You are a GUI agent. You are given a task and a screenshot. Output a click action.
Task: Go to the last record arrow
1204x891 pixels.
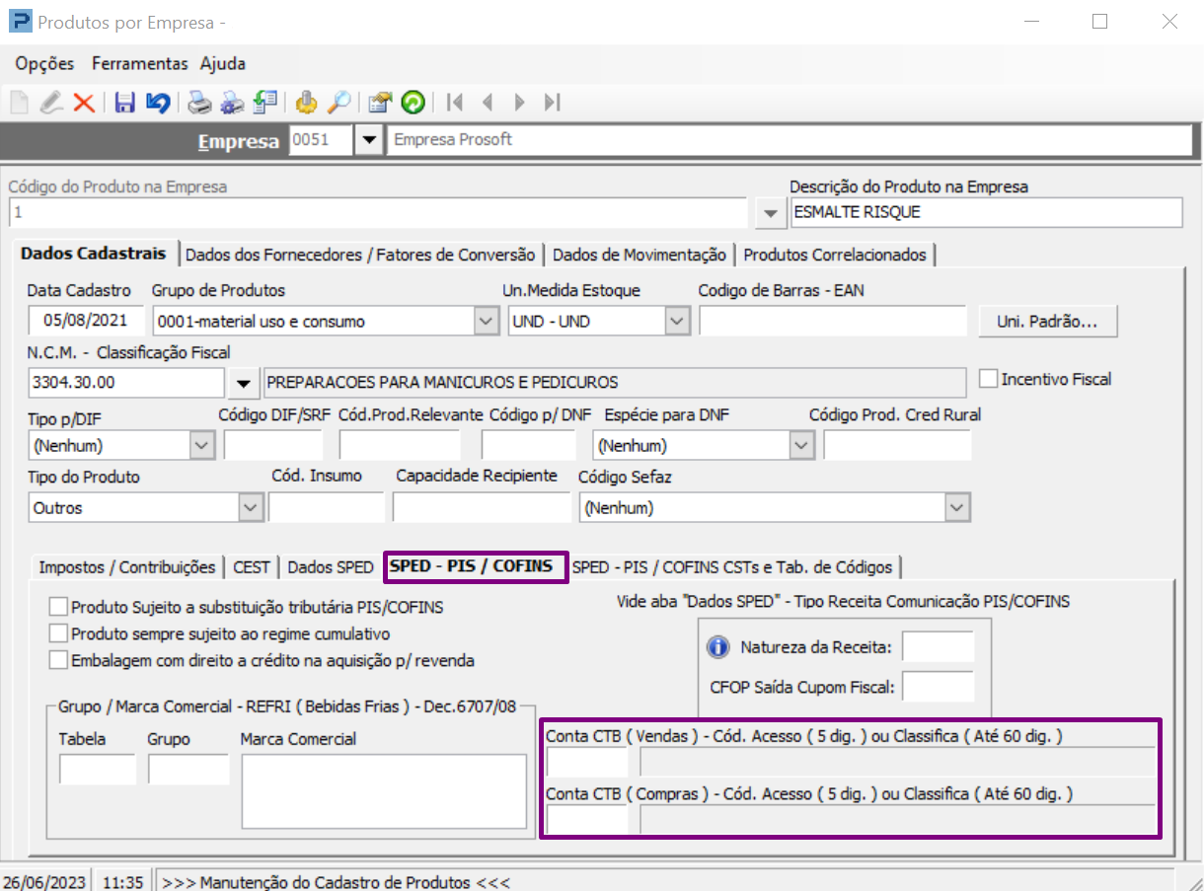[x=553, y=103]
